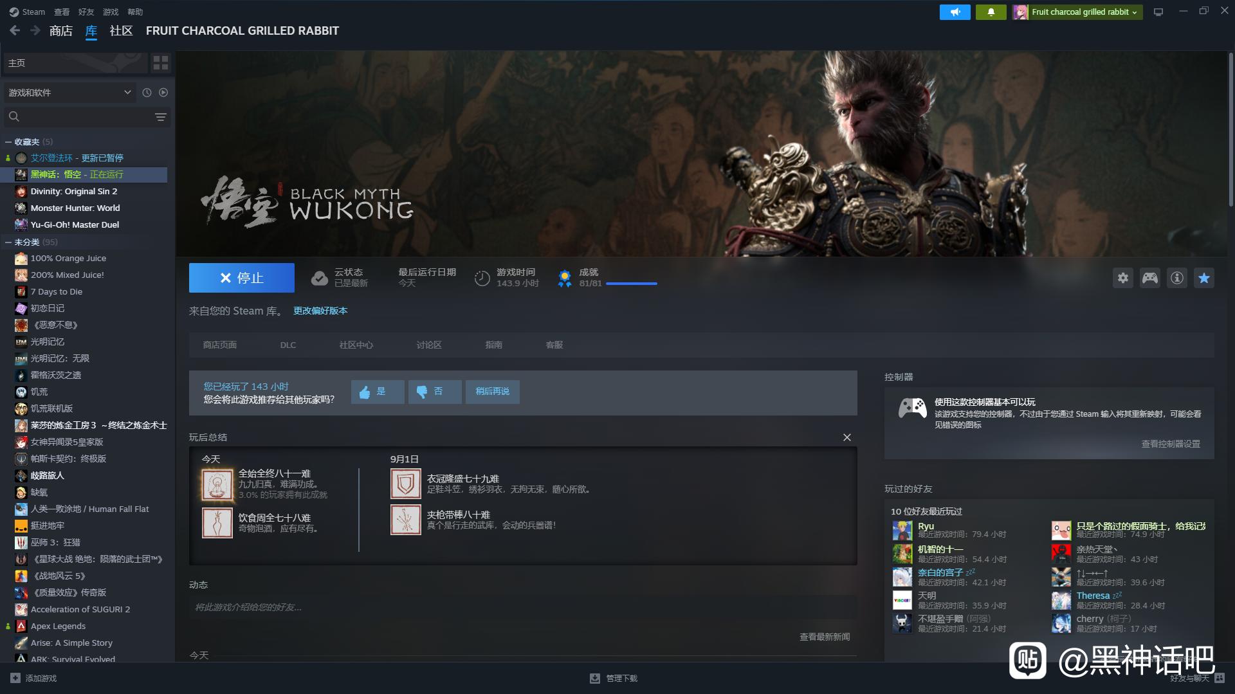Click the 添加游戏 plus icon

15,678
